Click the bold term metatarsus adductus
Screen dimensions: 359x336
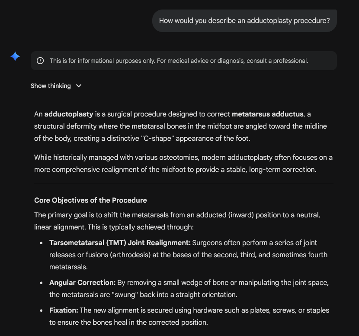click(268, 114)
